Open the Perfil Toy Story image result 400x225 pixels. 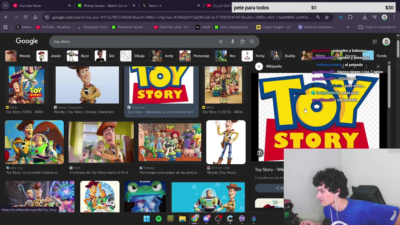coord(101,142)
